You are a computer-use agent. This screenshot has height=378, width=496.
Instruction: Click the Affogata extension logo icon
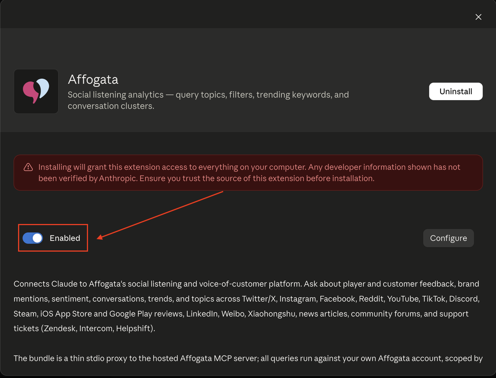36,92
